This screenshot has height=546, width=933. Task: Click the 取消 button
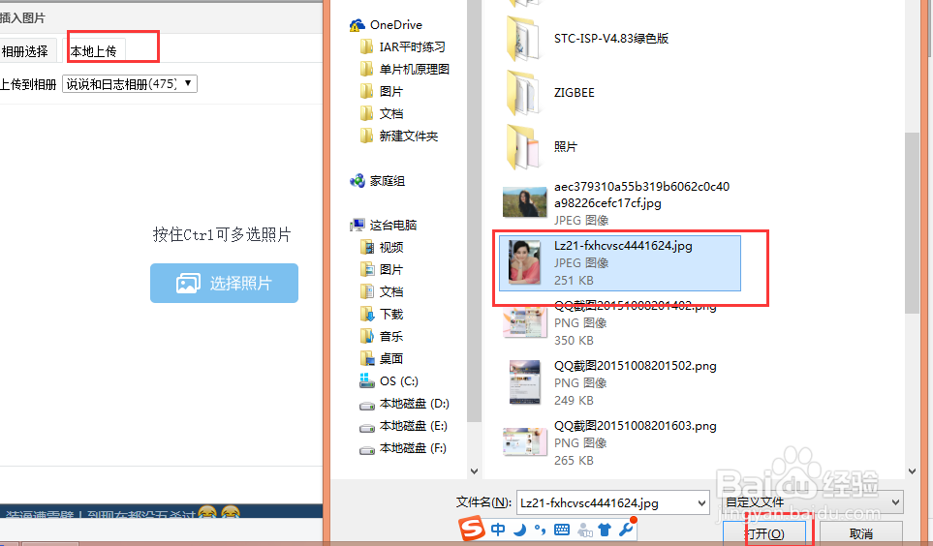point(861,533)
